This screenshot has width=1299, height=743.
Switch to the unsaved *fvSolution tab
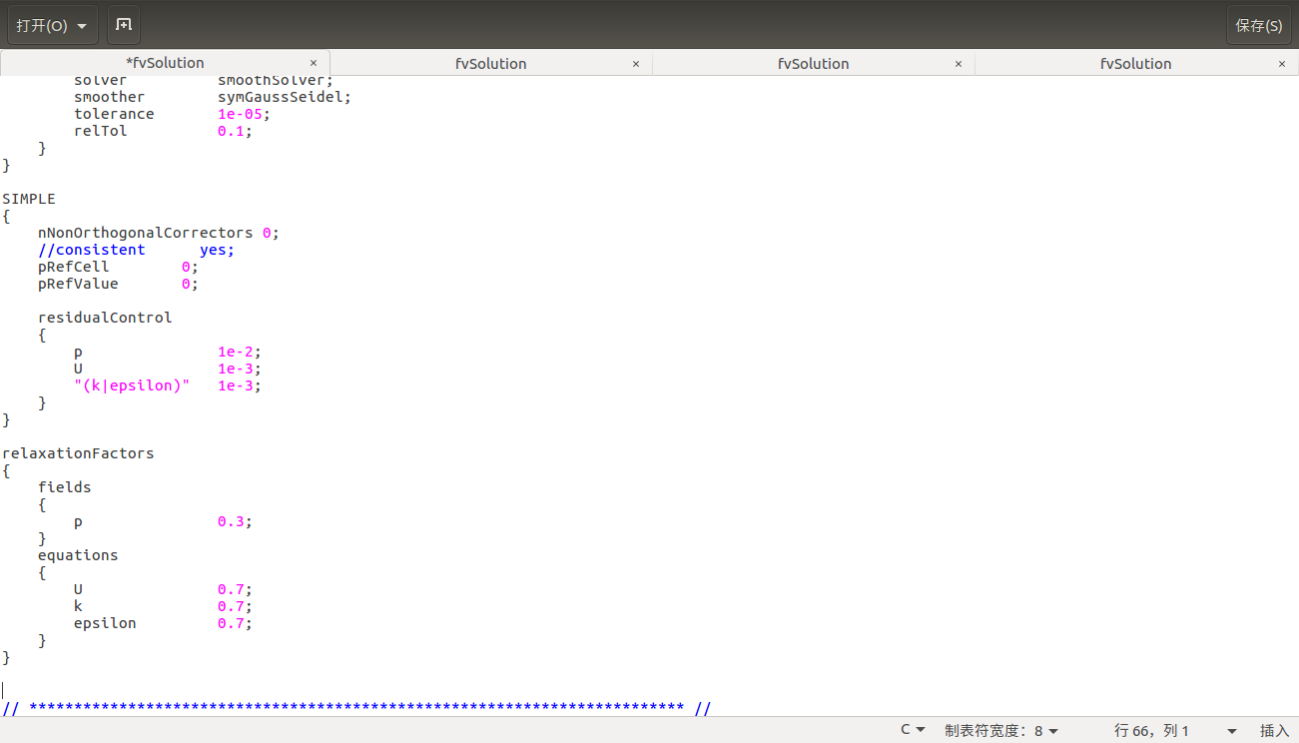[165, 63]
